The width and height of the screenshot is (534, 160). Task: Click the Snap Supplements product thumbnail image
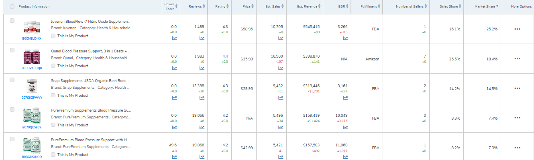(32, 86)
